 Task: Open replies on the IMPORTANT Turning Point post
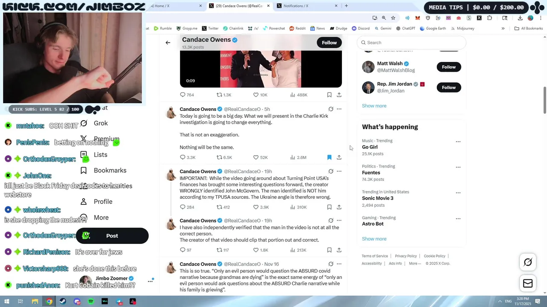point(187,207)
